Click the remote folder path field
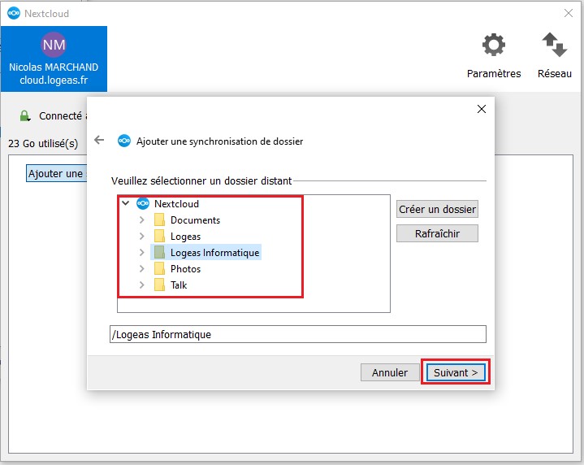Viewport: 584px width, 465px height. click(297, 335)
